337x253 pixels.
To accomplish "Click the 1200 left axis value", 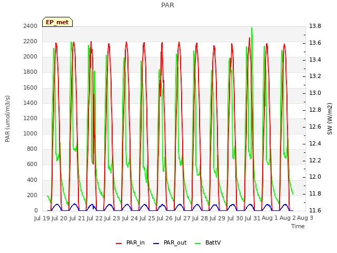I will [x=31, y=118].
